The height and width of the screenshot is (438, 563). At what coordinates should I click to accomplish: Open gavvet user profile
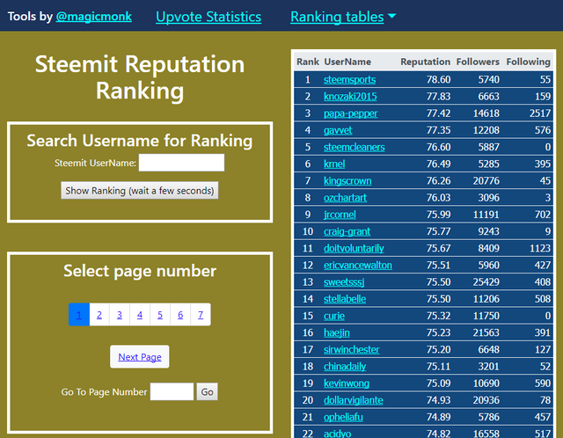(338, 130)
